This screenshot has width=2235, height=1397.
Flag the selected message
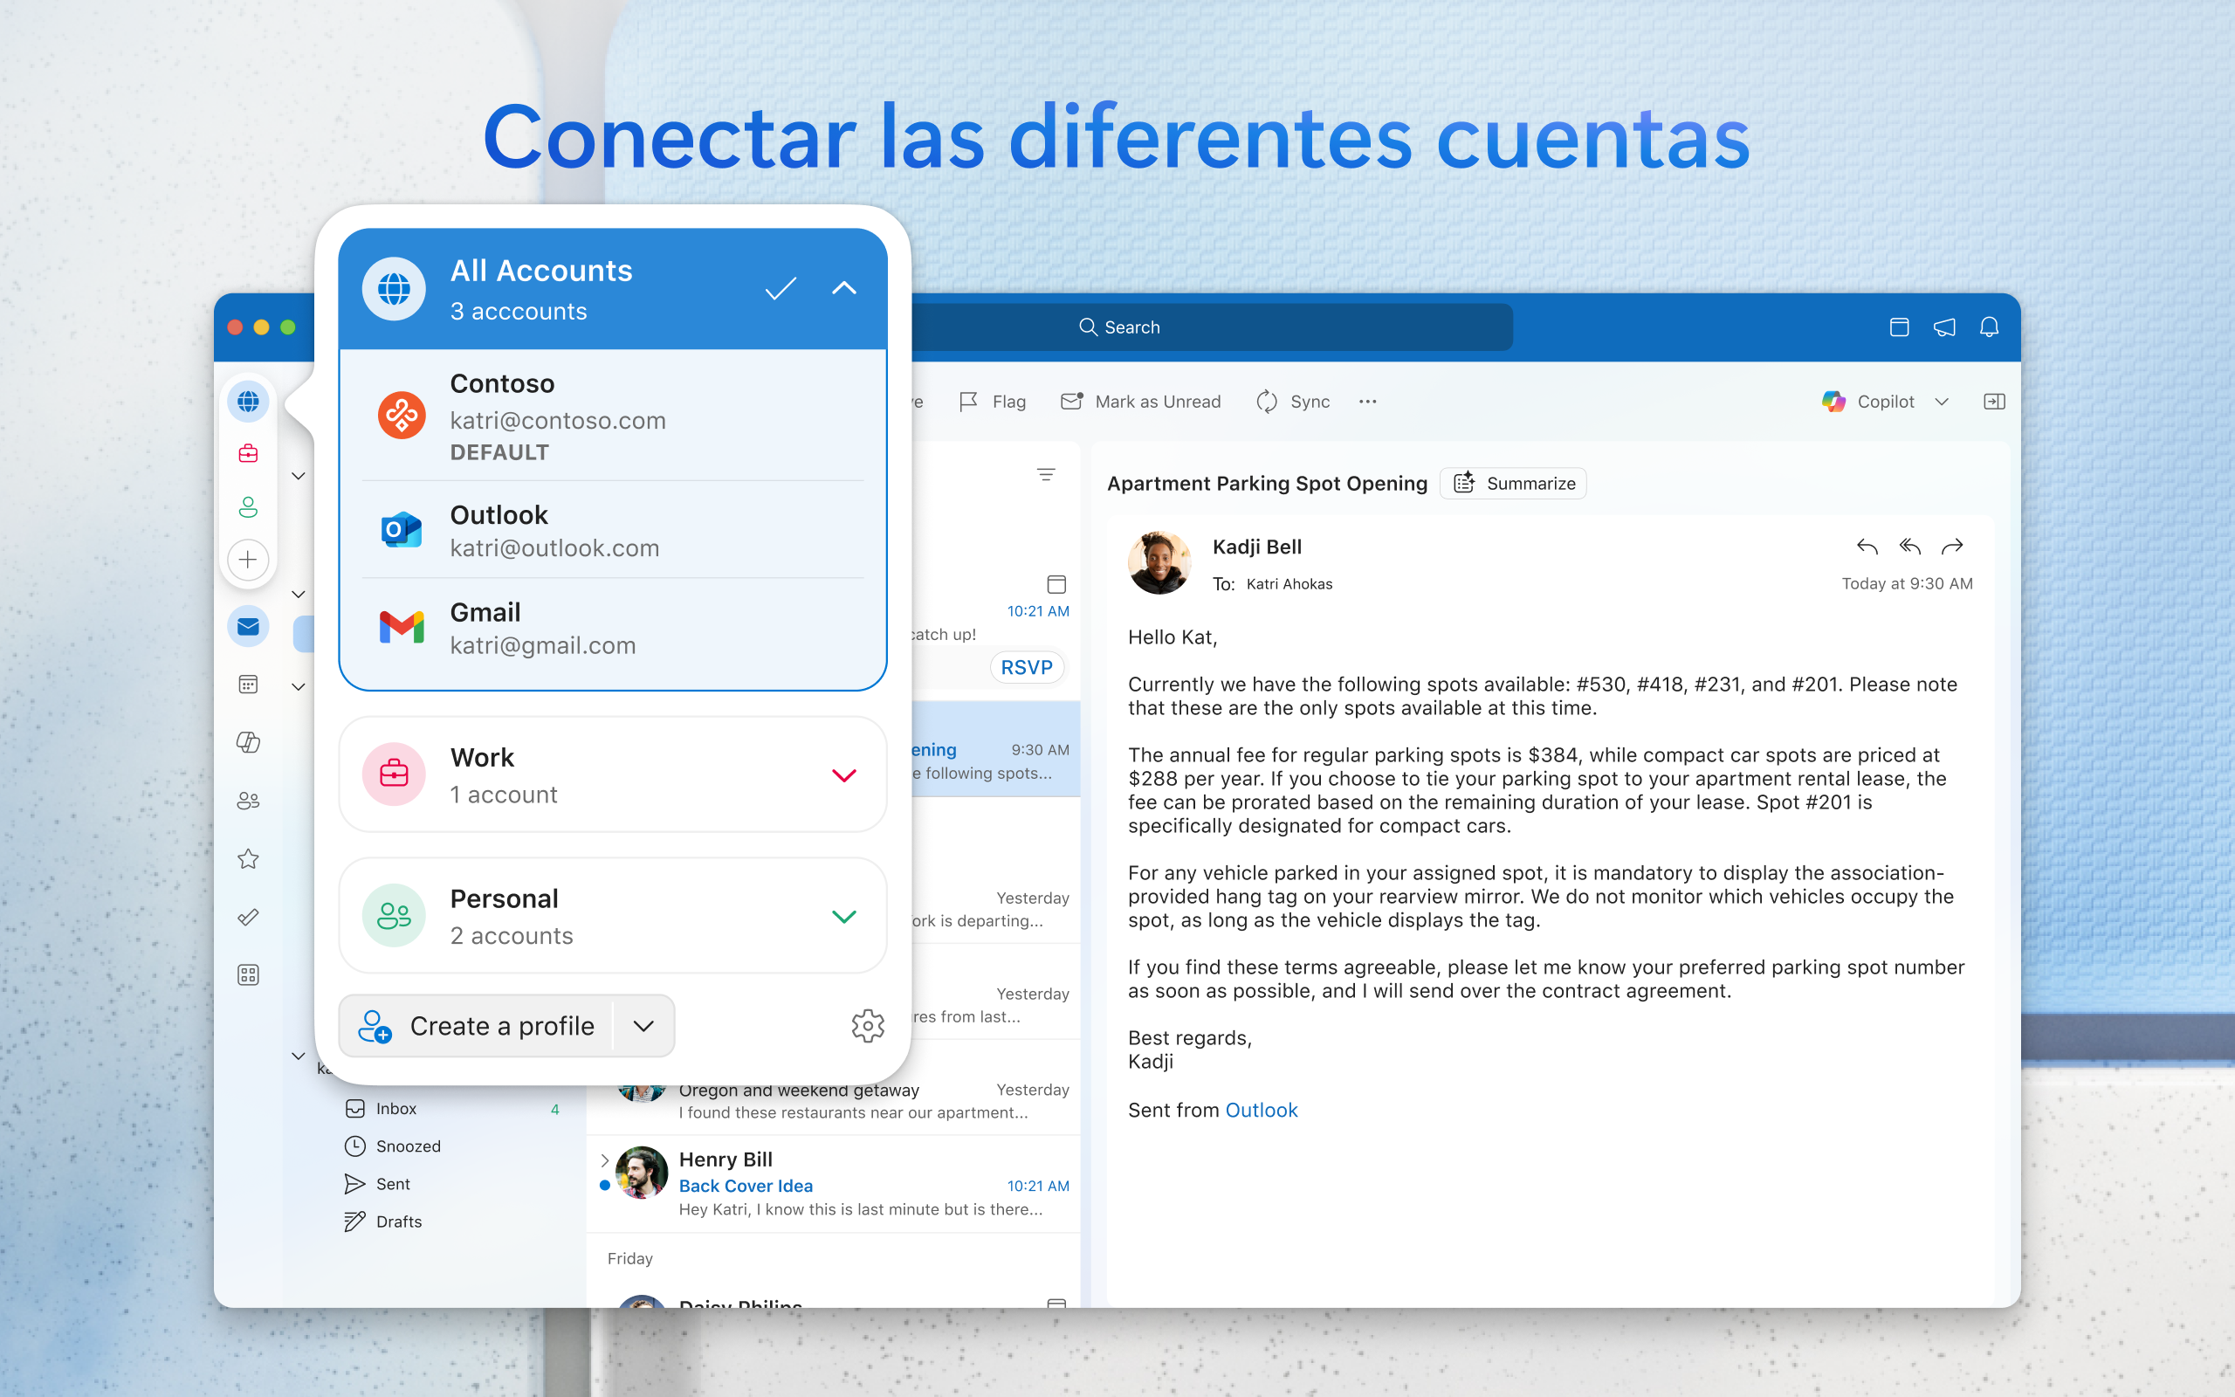pos(993,402)
